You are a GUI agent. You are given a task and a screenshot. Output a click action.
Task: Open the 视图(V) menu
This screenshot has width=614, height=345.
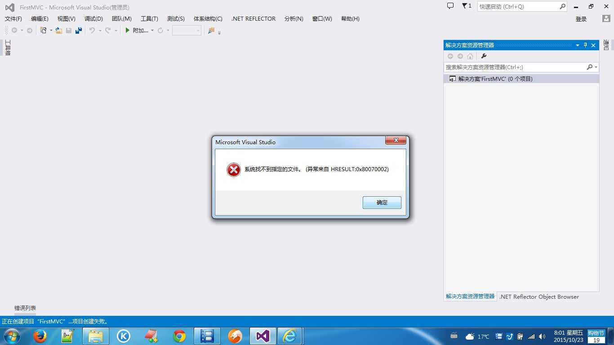point(66,19)
